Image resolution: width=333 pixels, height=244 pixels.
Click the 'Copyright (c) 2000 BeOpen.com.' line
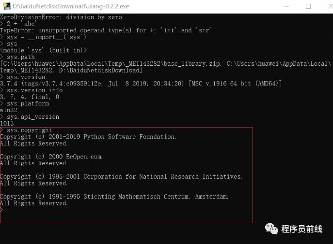point(51,157)
